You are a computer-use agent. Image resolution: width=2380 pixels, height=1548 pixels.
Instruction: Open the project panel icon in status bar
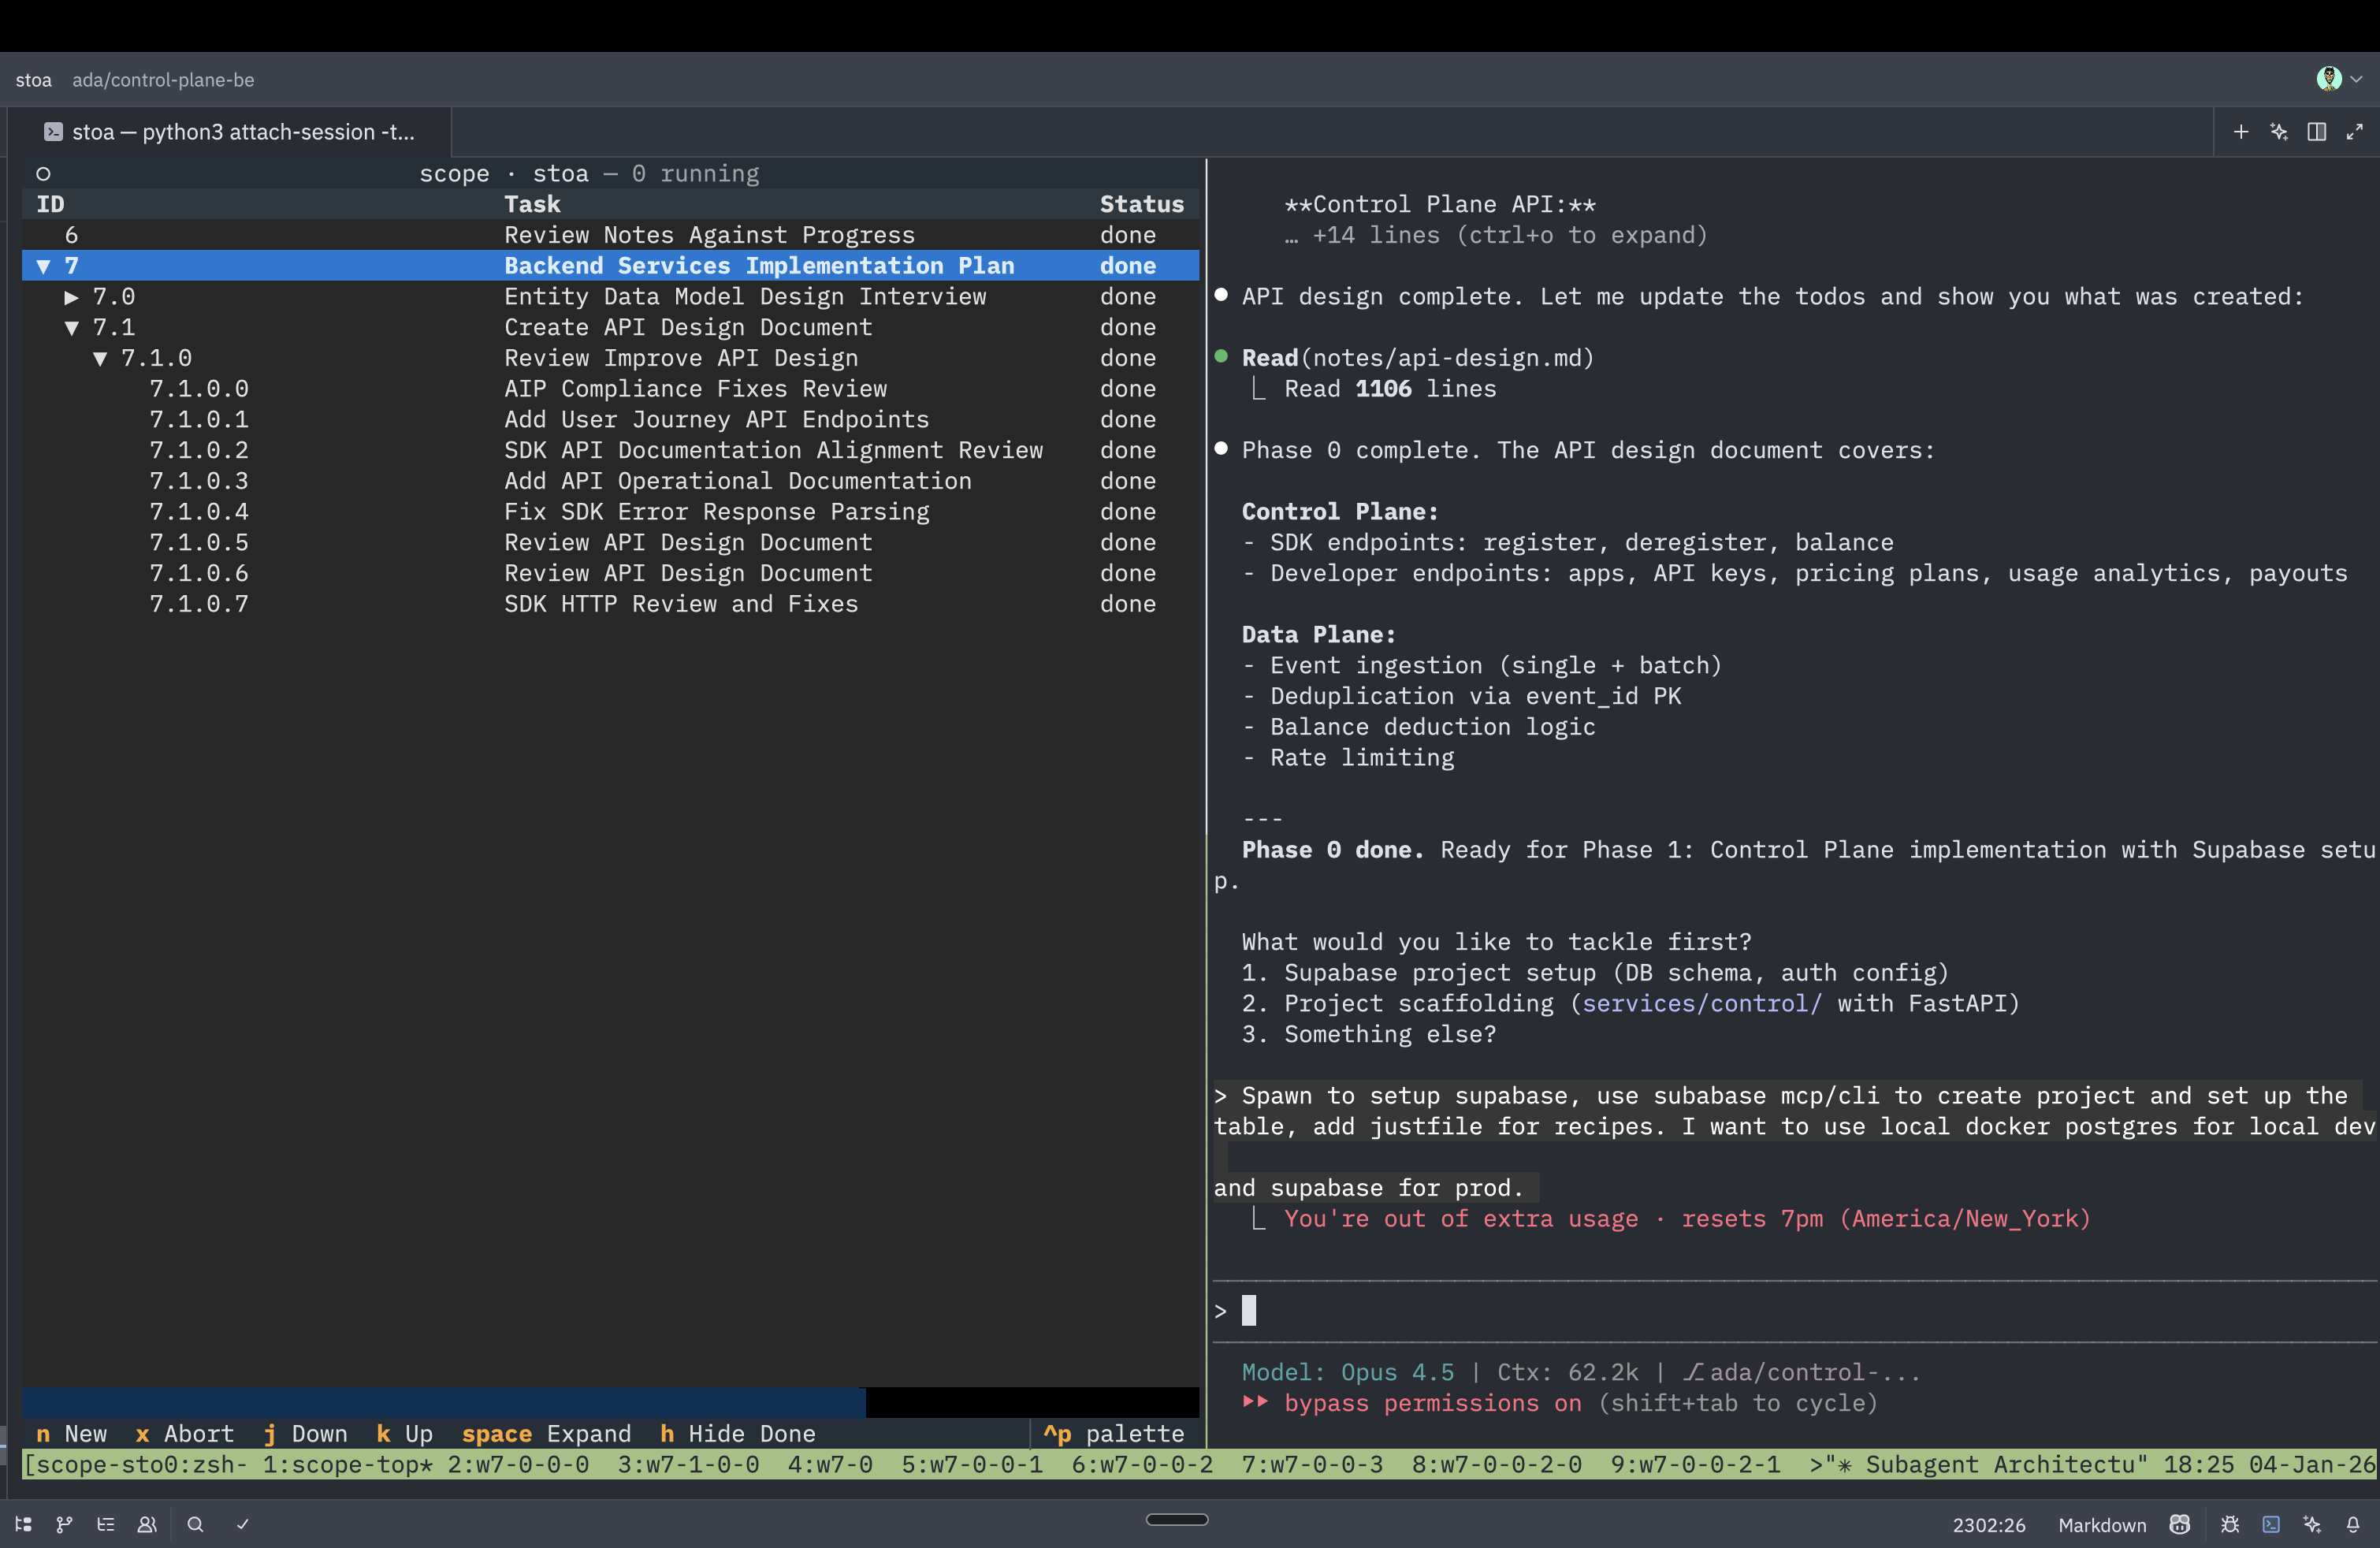[24, 1524]
